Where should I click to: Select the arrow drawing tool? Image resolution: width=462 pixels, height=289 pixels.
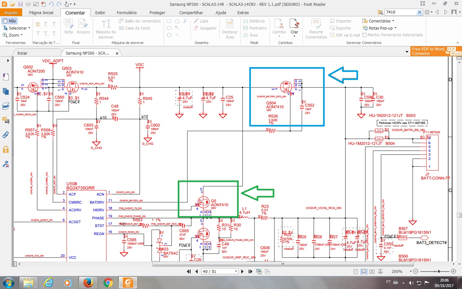pyautogui.click(x=177, y=28)
